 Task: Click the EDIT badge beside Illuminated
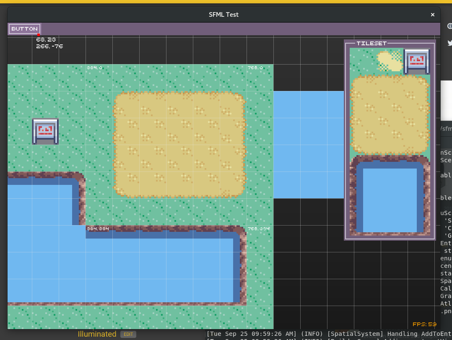click(128, 334)
